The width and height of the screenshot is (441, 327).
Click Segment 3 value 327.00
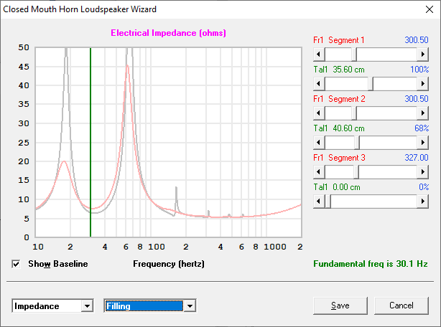[417, 158]
